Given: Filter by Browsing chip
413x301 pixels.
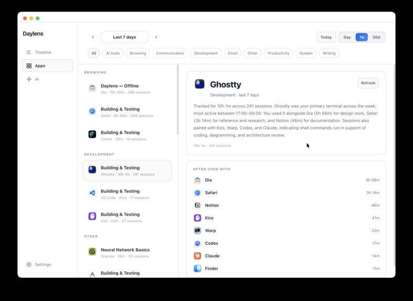Looking at the screenshot, I should (x=138, y=53).
